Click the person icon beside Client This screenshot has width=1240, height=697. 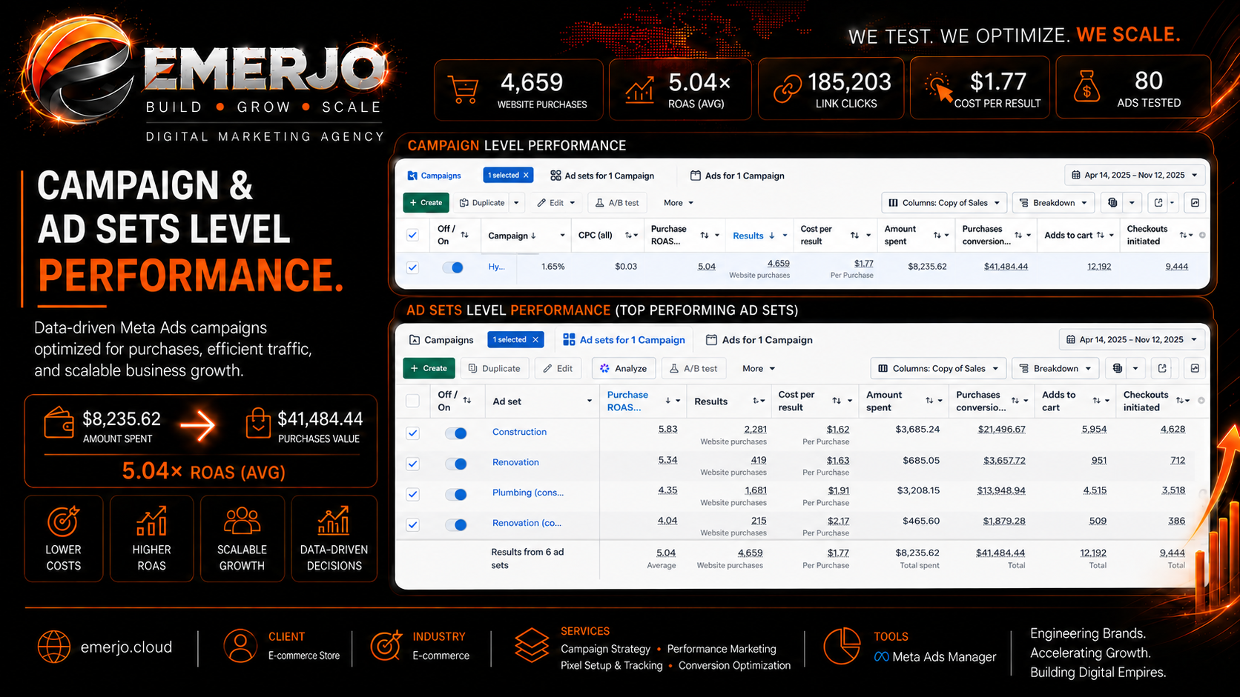240,646
